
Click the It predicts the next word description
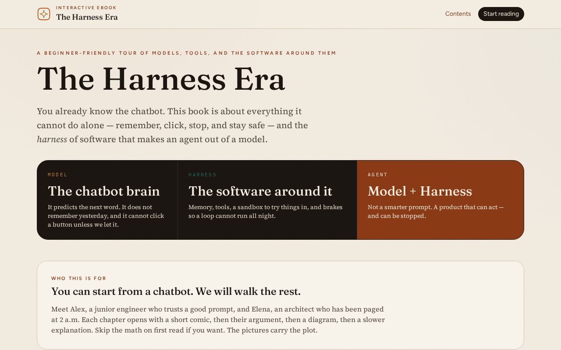pyautogui.click(x=106, y=216)
